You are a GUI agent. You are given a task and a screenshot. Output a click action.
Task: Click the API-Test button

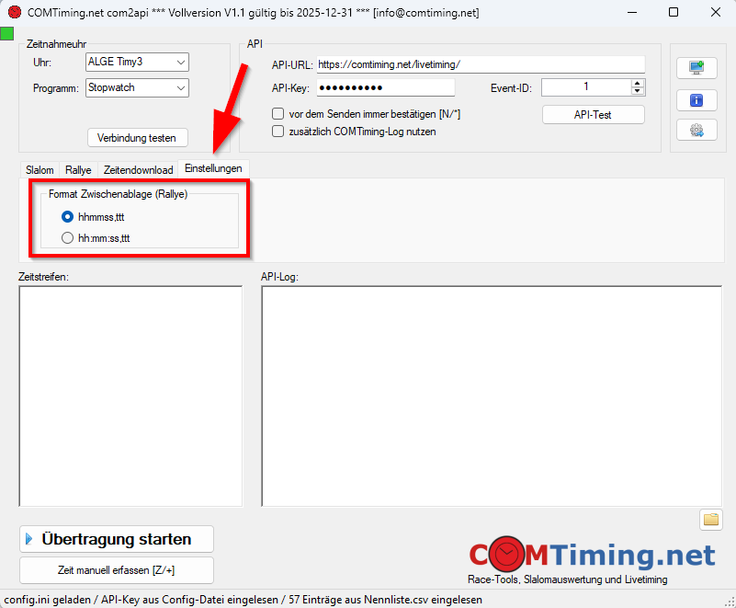(x=593, y=115)
